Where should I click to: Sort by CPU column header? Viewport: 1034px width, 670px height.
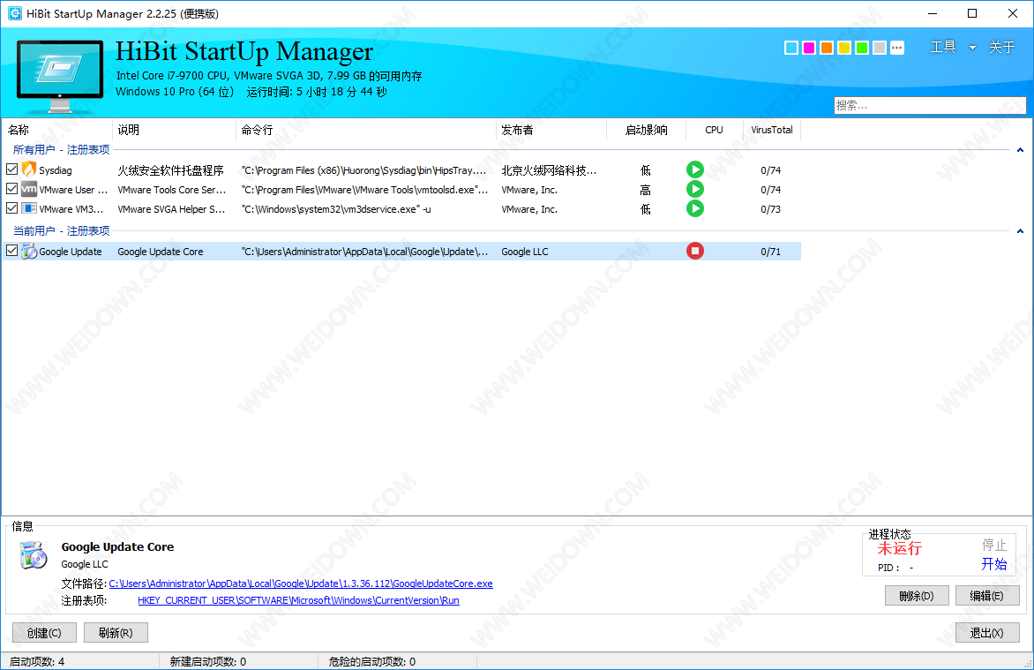[x=714, y=130]
